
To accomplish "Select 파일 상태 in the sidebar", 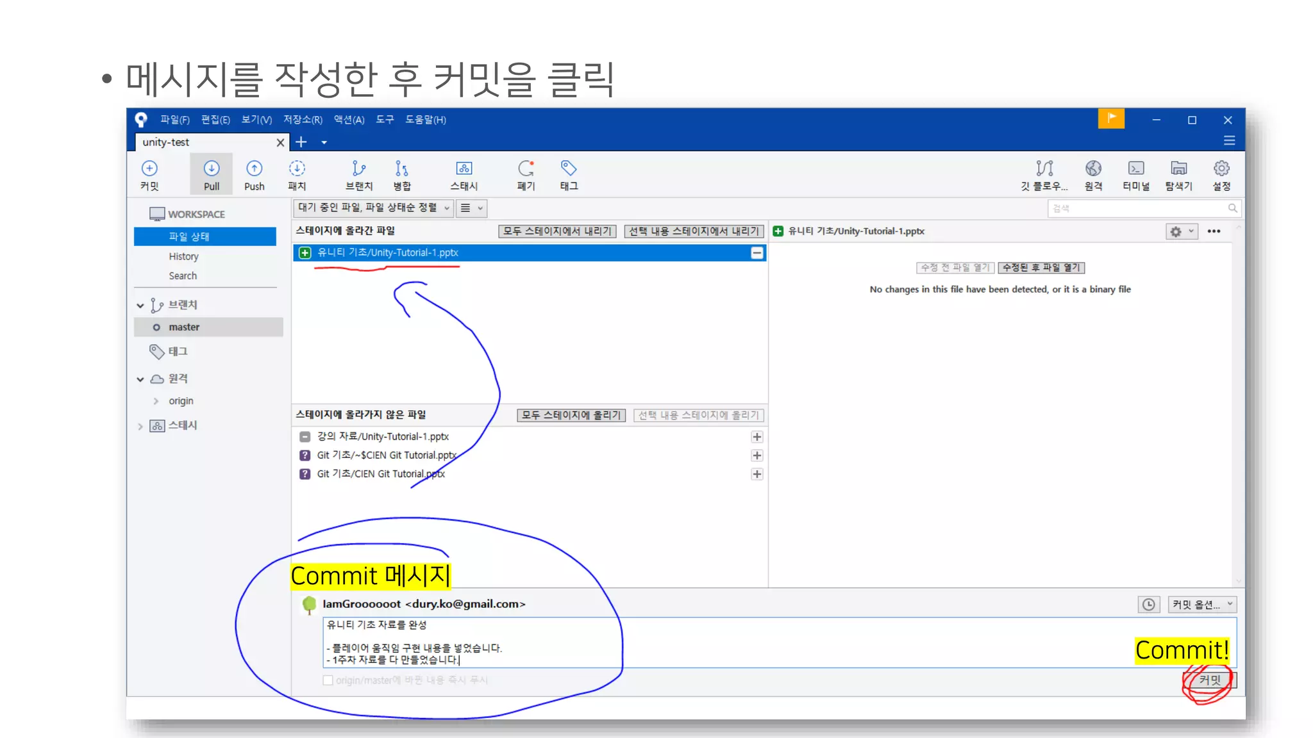I will pyautogui.click(x=205, y=236).
